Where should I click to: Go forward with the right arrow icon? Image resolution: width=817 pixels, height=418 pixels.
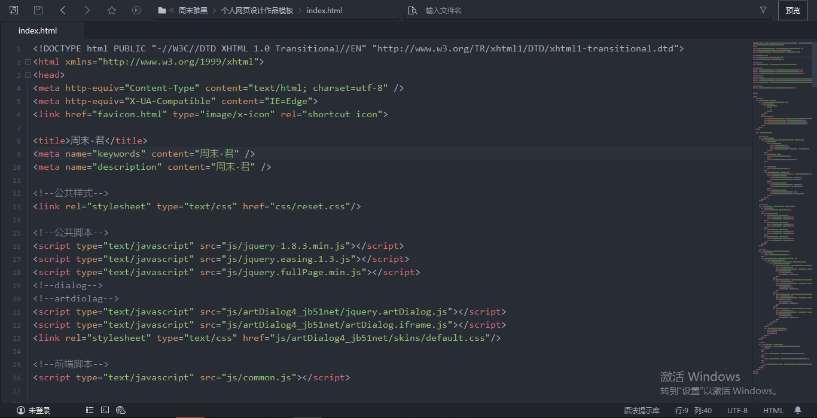(87, 10)
